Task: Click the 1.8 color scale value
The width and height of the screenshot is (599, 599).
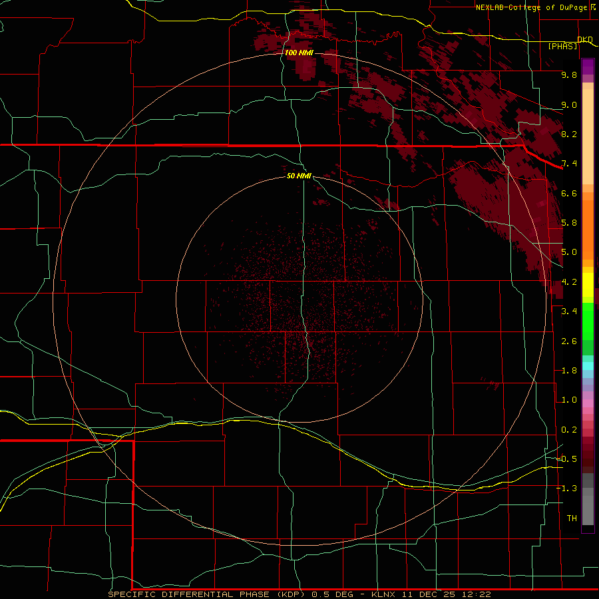Action: pos(569,371)
